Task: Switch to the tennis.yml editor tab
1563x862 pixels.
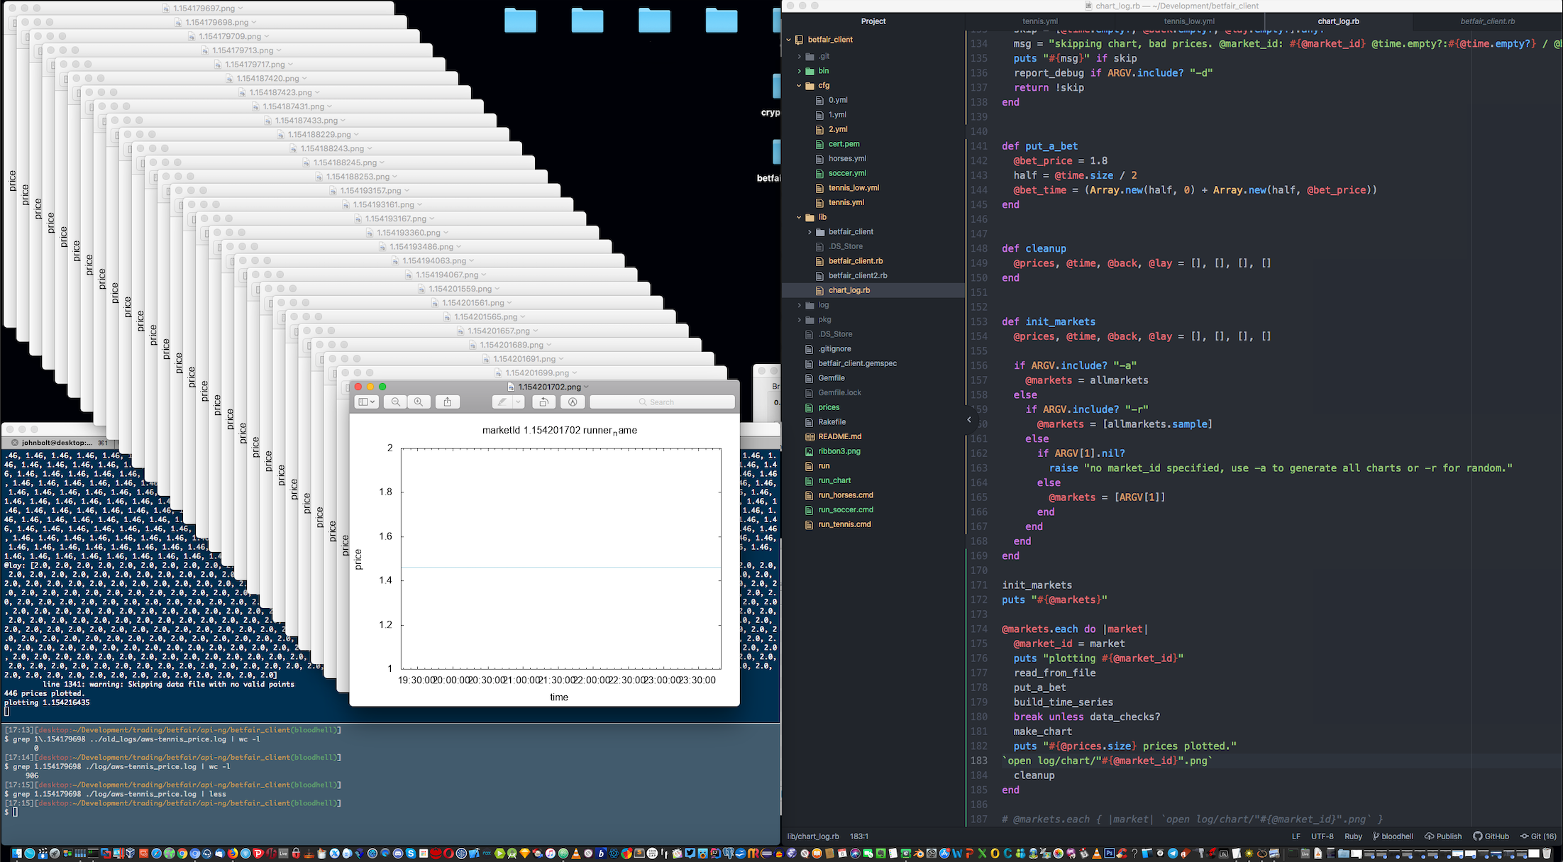Action: (x=1039, y=21)
